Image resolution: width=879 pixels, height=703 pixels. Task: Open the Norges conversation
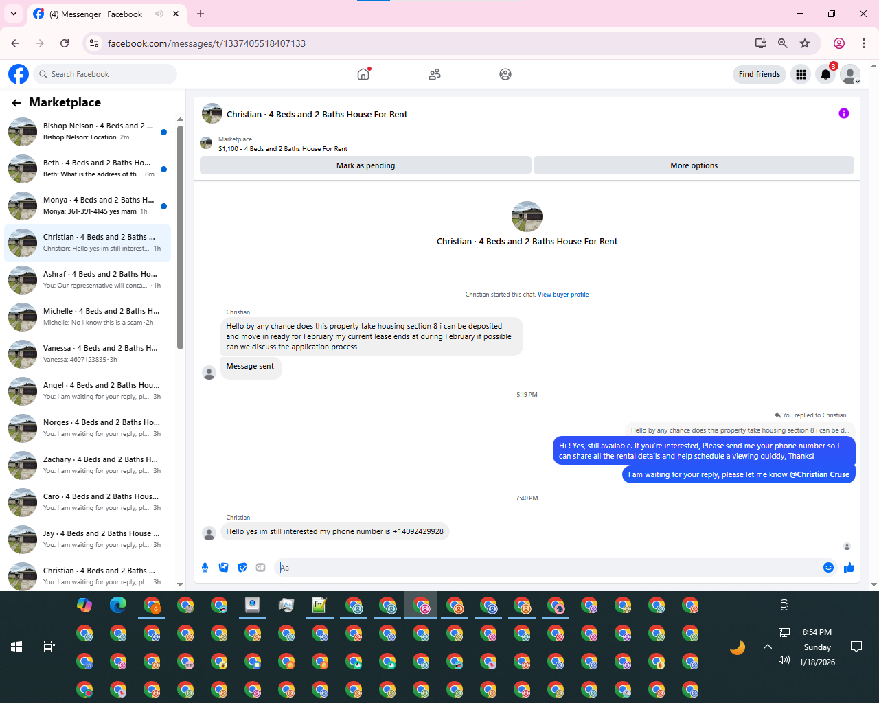88,428
